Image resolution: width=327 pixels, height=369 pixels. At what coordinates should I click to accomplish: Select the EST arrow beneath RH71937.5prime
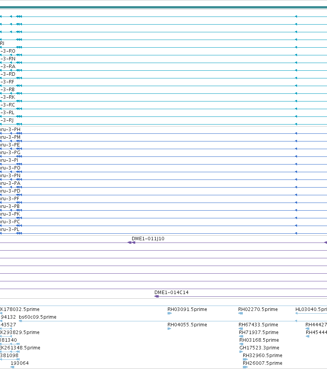click(241, 336)
